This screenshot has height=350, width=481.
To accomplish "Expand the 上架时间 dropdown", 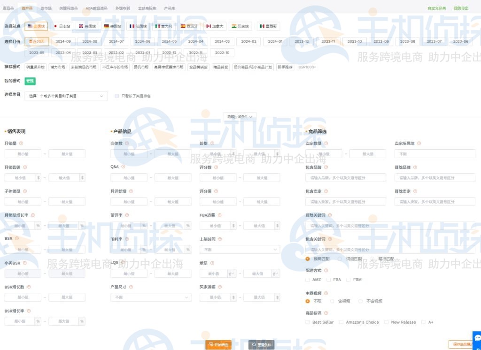I will click(240, 249).
